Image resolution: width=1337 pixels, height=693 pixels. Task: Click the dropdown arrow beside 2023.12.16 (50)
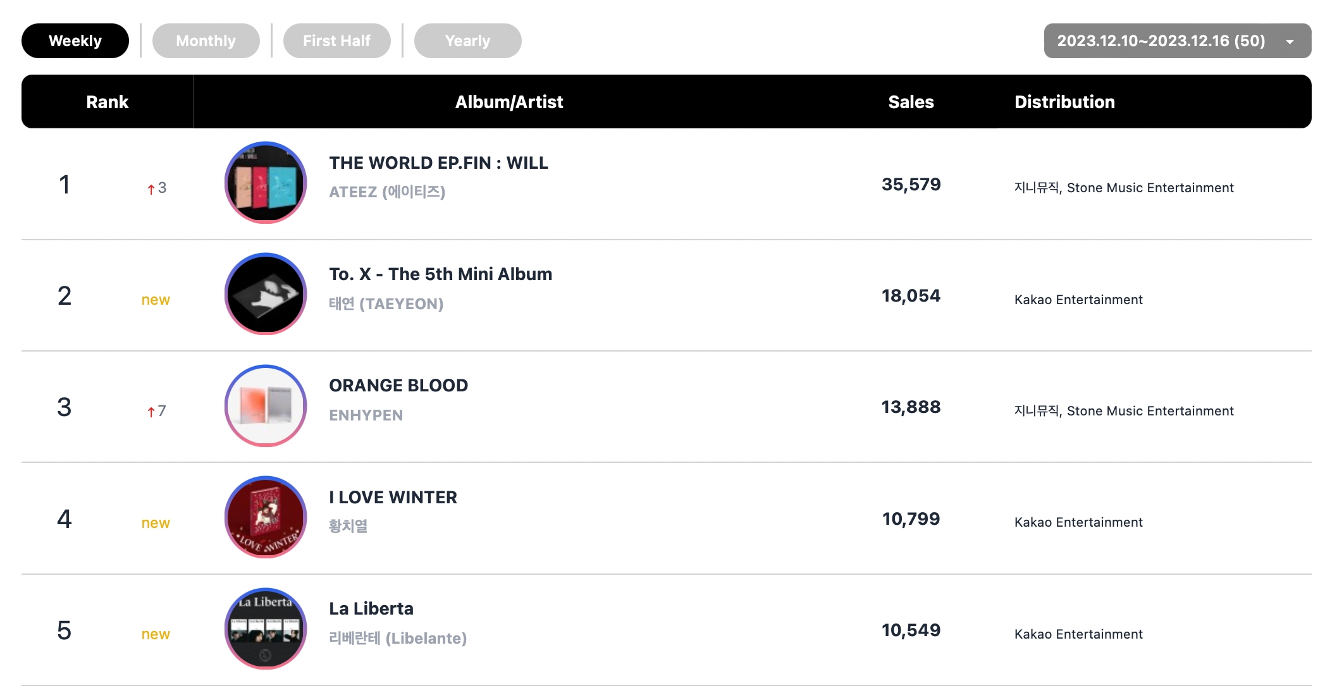click(1290, 42)
